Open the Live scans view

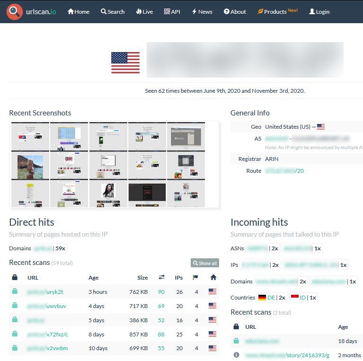click(144, 11)
